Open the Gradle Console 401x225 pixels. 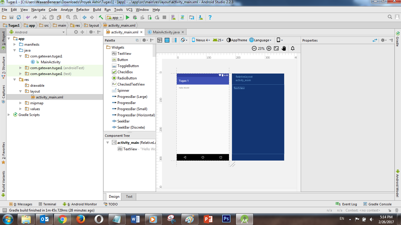pyautogui.click(x=378, y=204)
